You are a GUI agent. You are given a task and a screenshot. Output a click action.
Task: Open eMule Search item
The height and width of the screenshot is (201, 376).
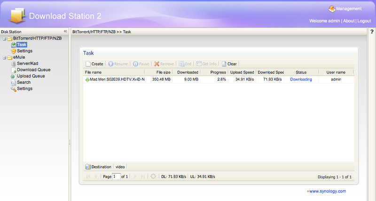tap(23, 82)
